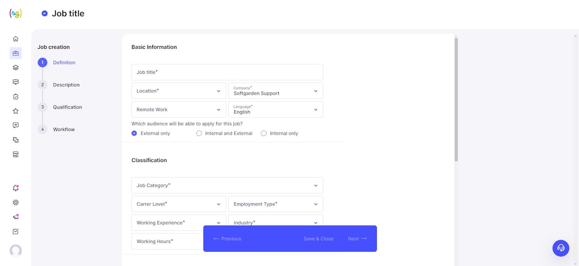
Task: Choose the Internal only radio option
Action: pyautogui.click(x=264, y=133)
